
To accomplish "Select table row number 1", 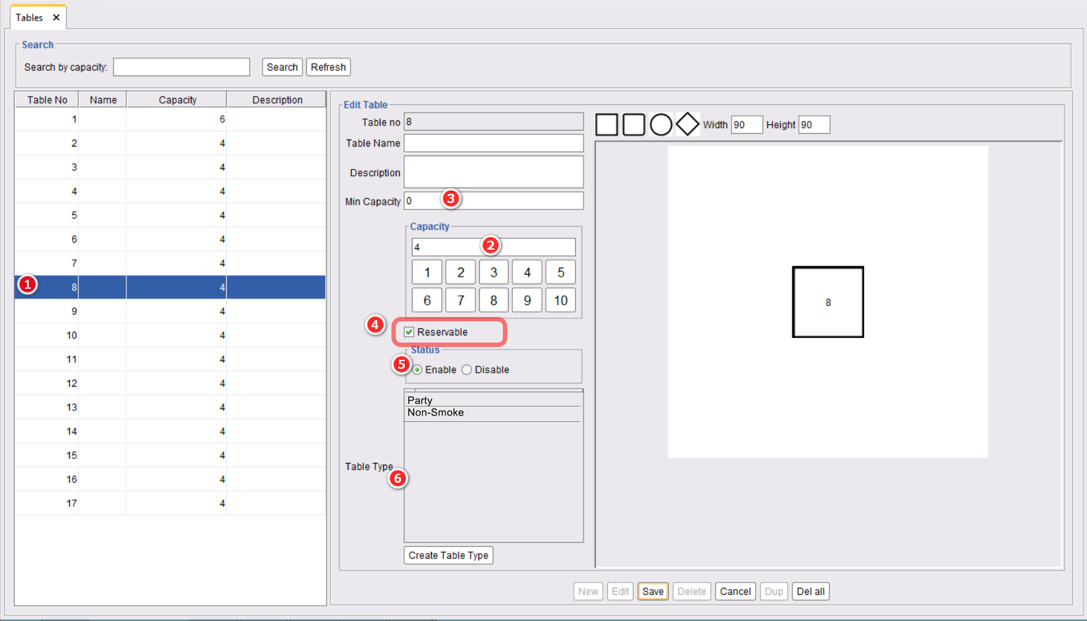I will click(170, 119).
